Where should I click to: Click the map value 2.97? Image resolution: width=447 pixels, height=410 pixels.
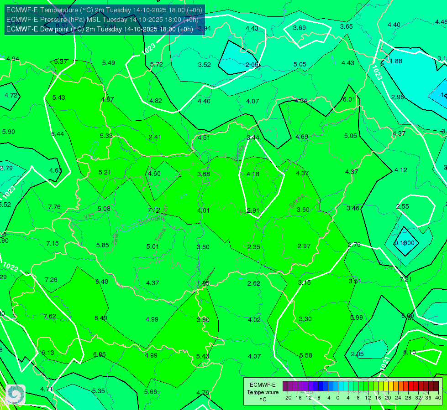point(304,246)
